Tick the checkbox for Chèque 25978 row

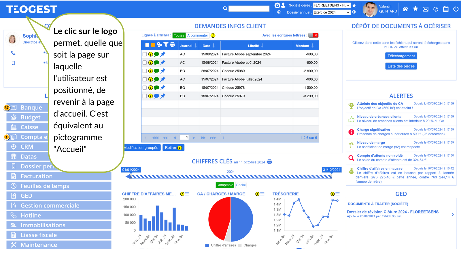tap(145, 87)
